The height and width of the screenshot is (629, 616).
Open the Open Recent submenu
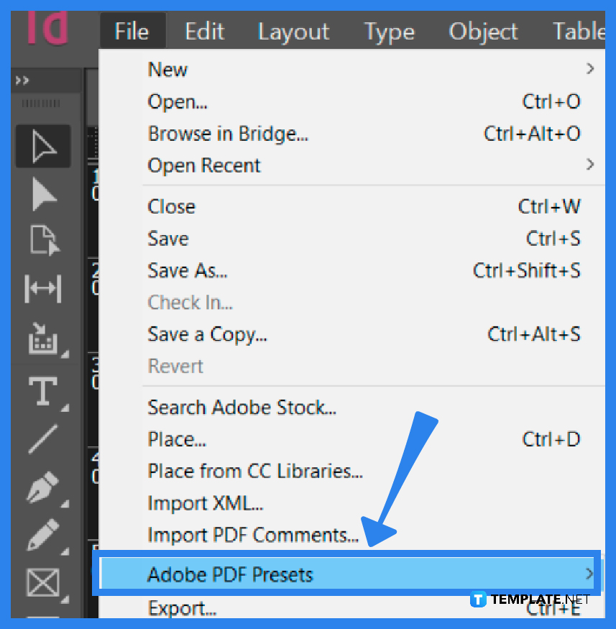coord(203,165)
